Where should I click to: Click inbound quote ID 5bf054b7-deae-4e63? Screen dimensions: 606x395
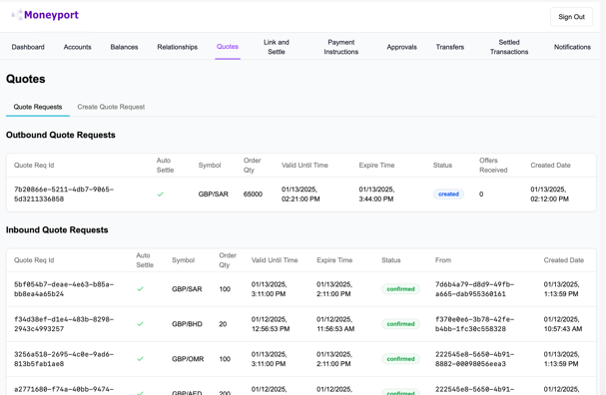click(64, 289)
